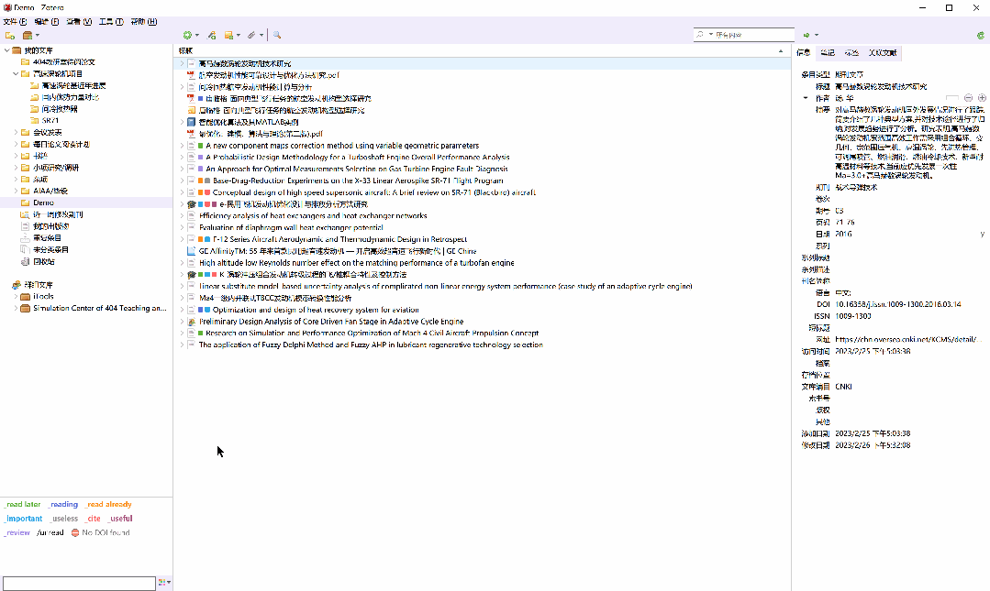Toggle the _useless tag filter
Image resolution: width=990 pixels, height=591 pixels.
[x=64, y=519]
